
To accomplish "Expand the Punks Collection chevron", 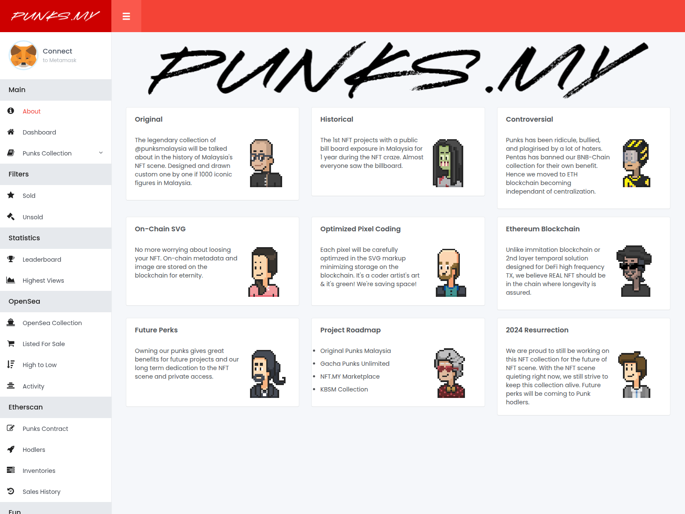I will click(101, 153).
